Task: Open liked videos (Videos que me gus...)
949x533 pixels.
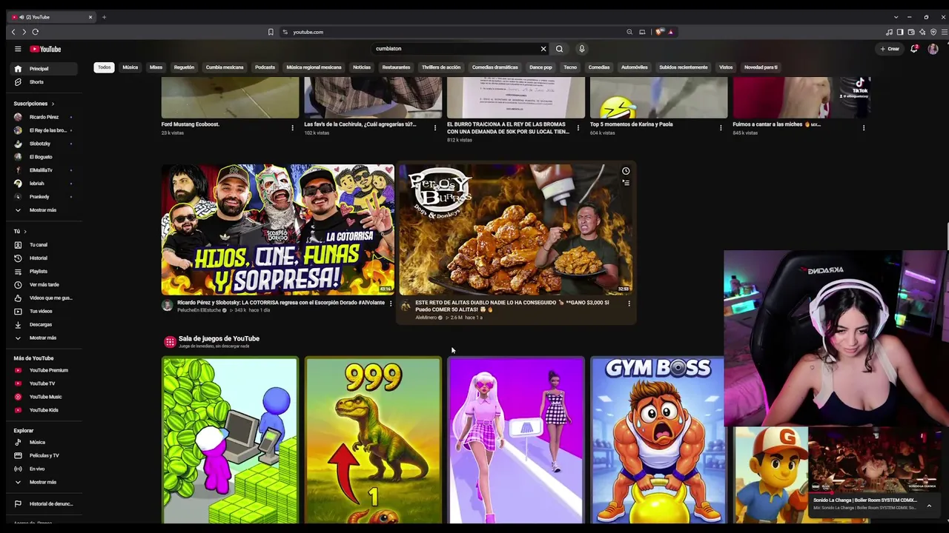Action: click(44, 298)
